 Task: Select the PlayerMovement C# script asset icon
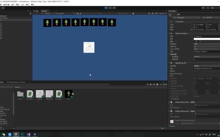59,94
